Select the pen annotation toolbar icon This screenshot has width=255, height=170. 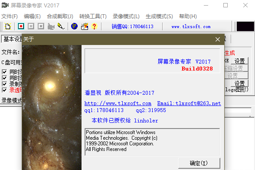pos(61,26)
